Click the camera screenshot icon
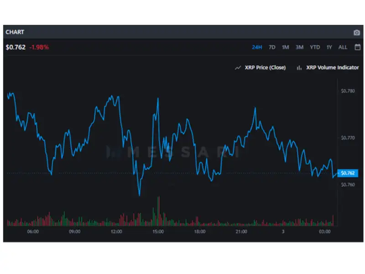Image resolution: width=365 pixels, height=274 pixels. (357, 32)
